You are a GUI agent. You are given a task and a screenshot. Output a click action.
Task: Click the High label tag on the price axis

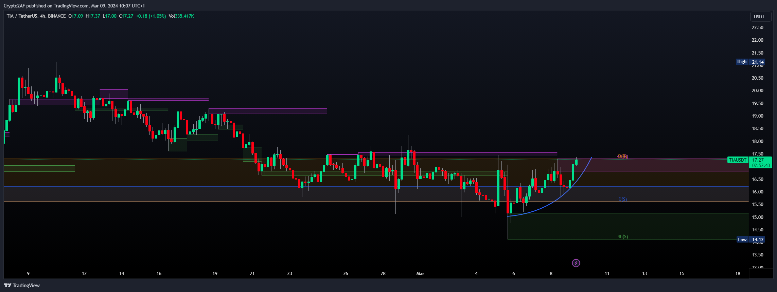[x=742, y=62]
